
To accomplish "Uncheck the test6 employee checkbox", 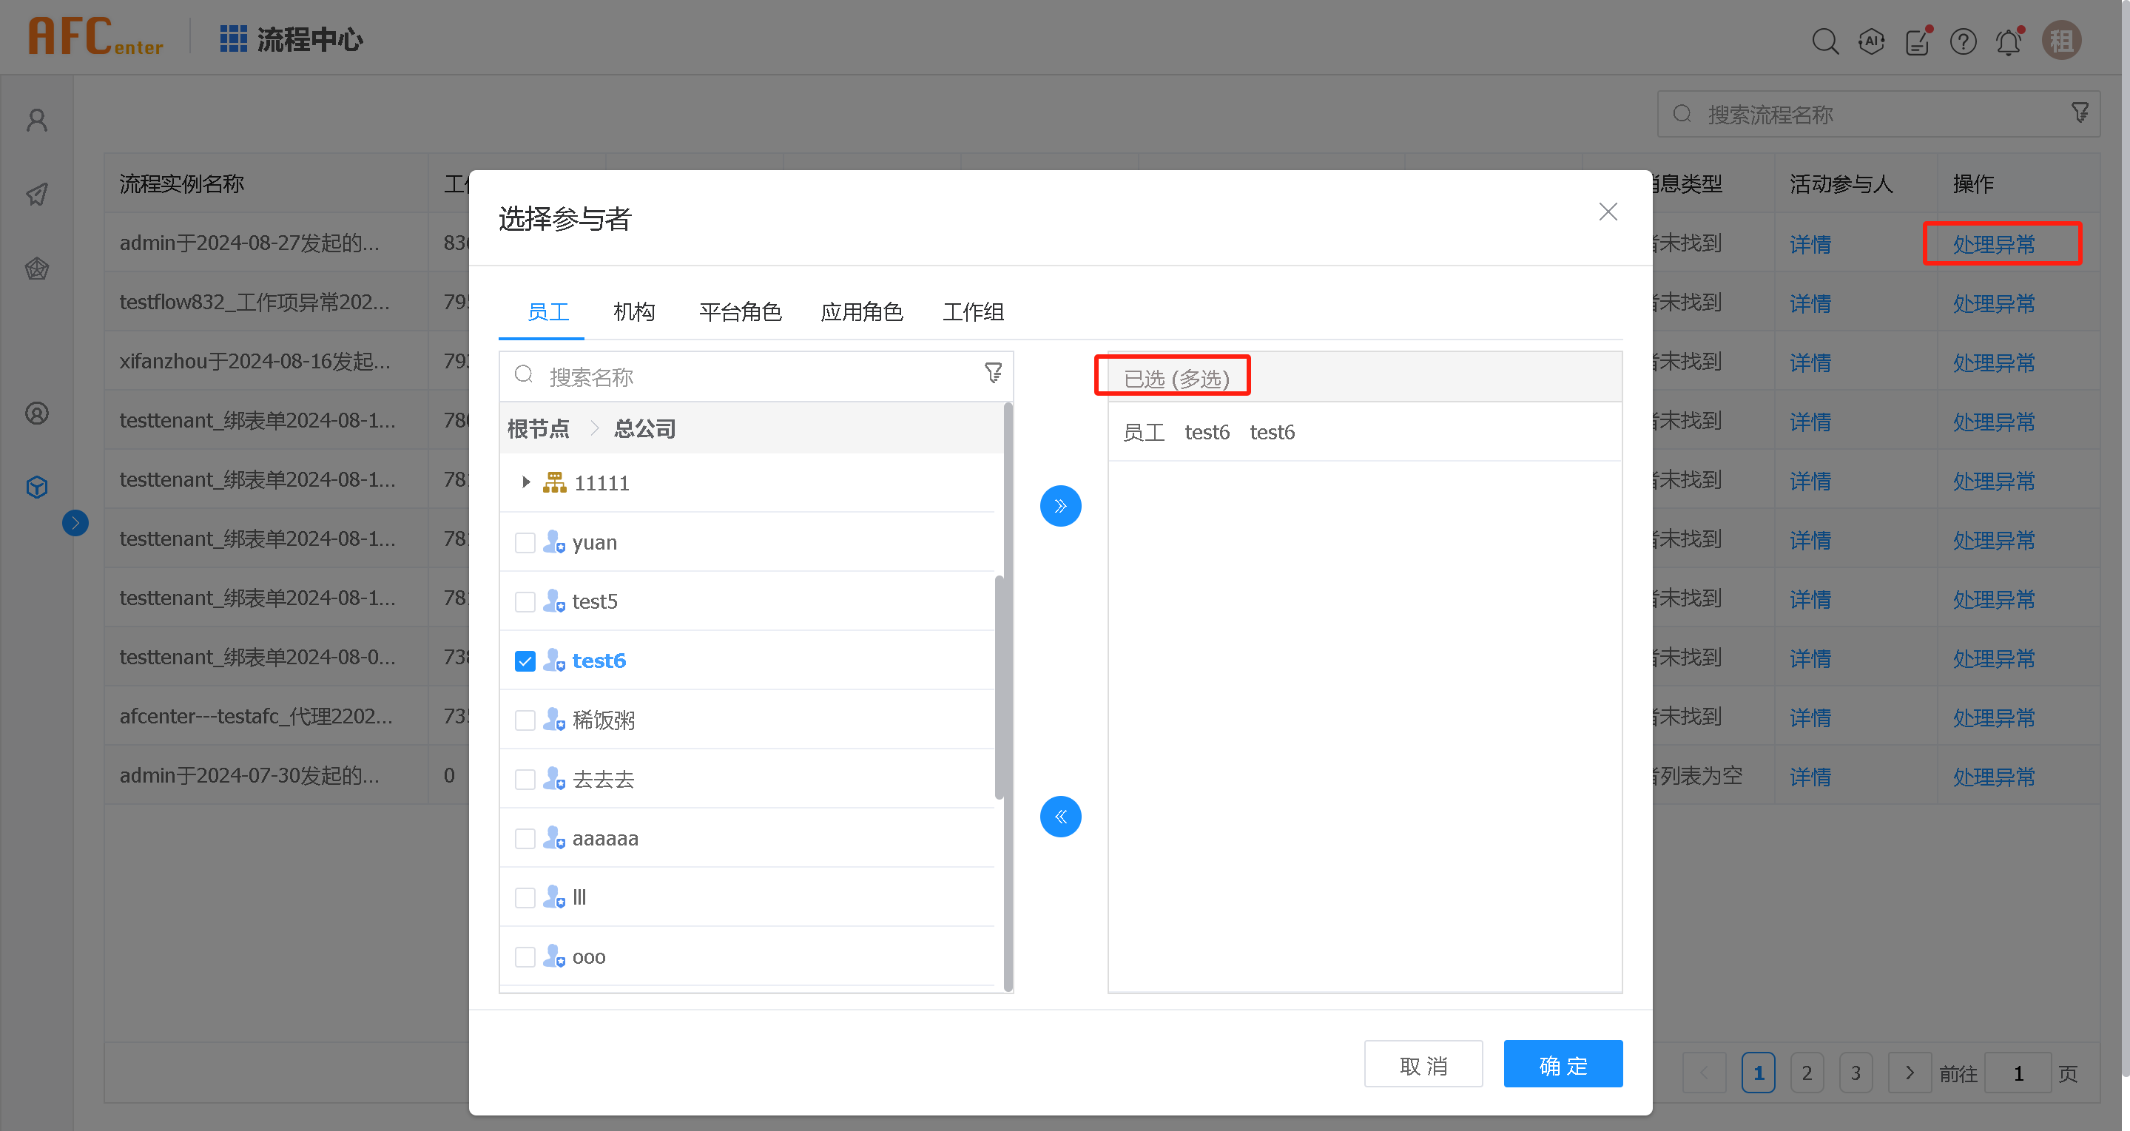I will coord(525,661).
